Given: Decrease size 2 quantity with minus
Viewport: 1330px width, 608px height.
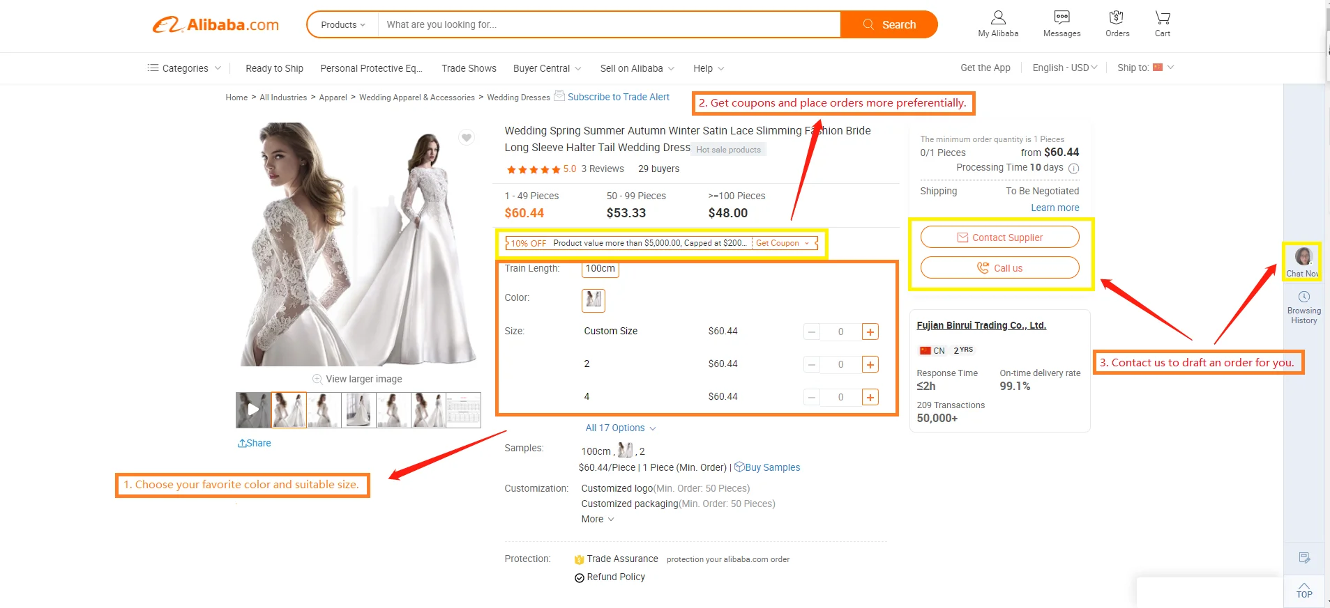Looking at the screenshot, I should pos(812,364).
